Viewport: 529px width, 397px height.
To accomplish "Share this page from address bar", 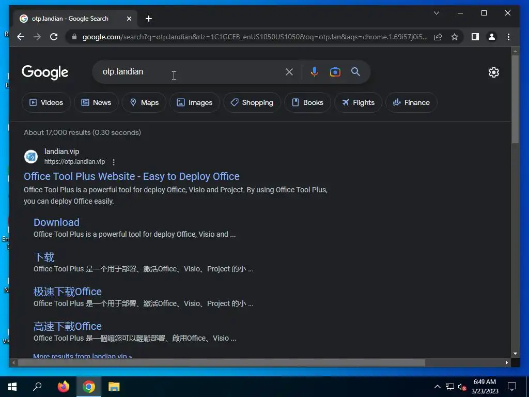I will pyautogui.click(x=438, y=37).
